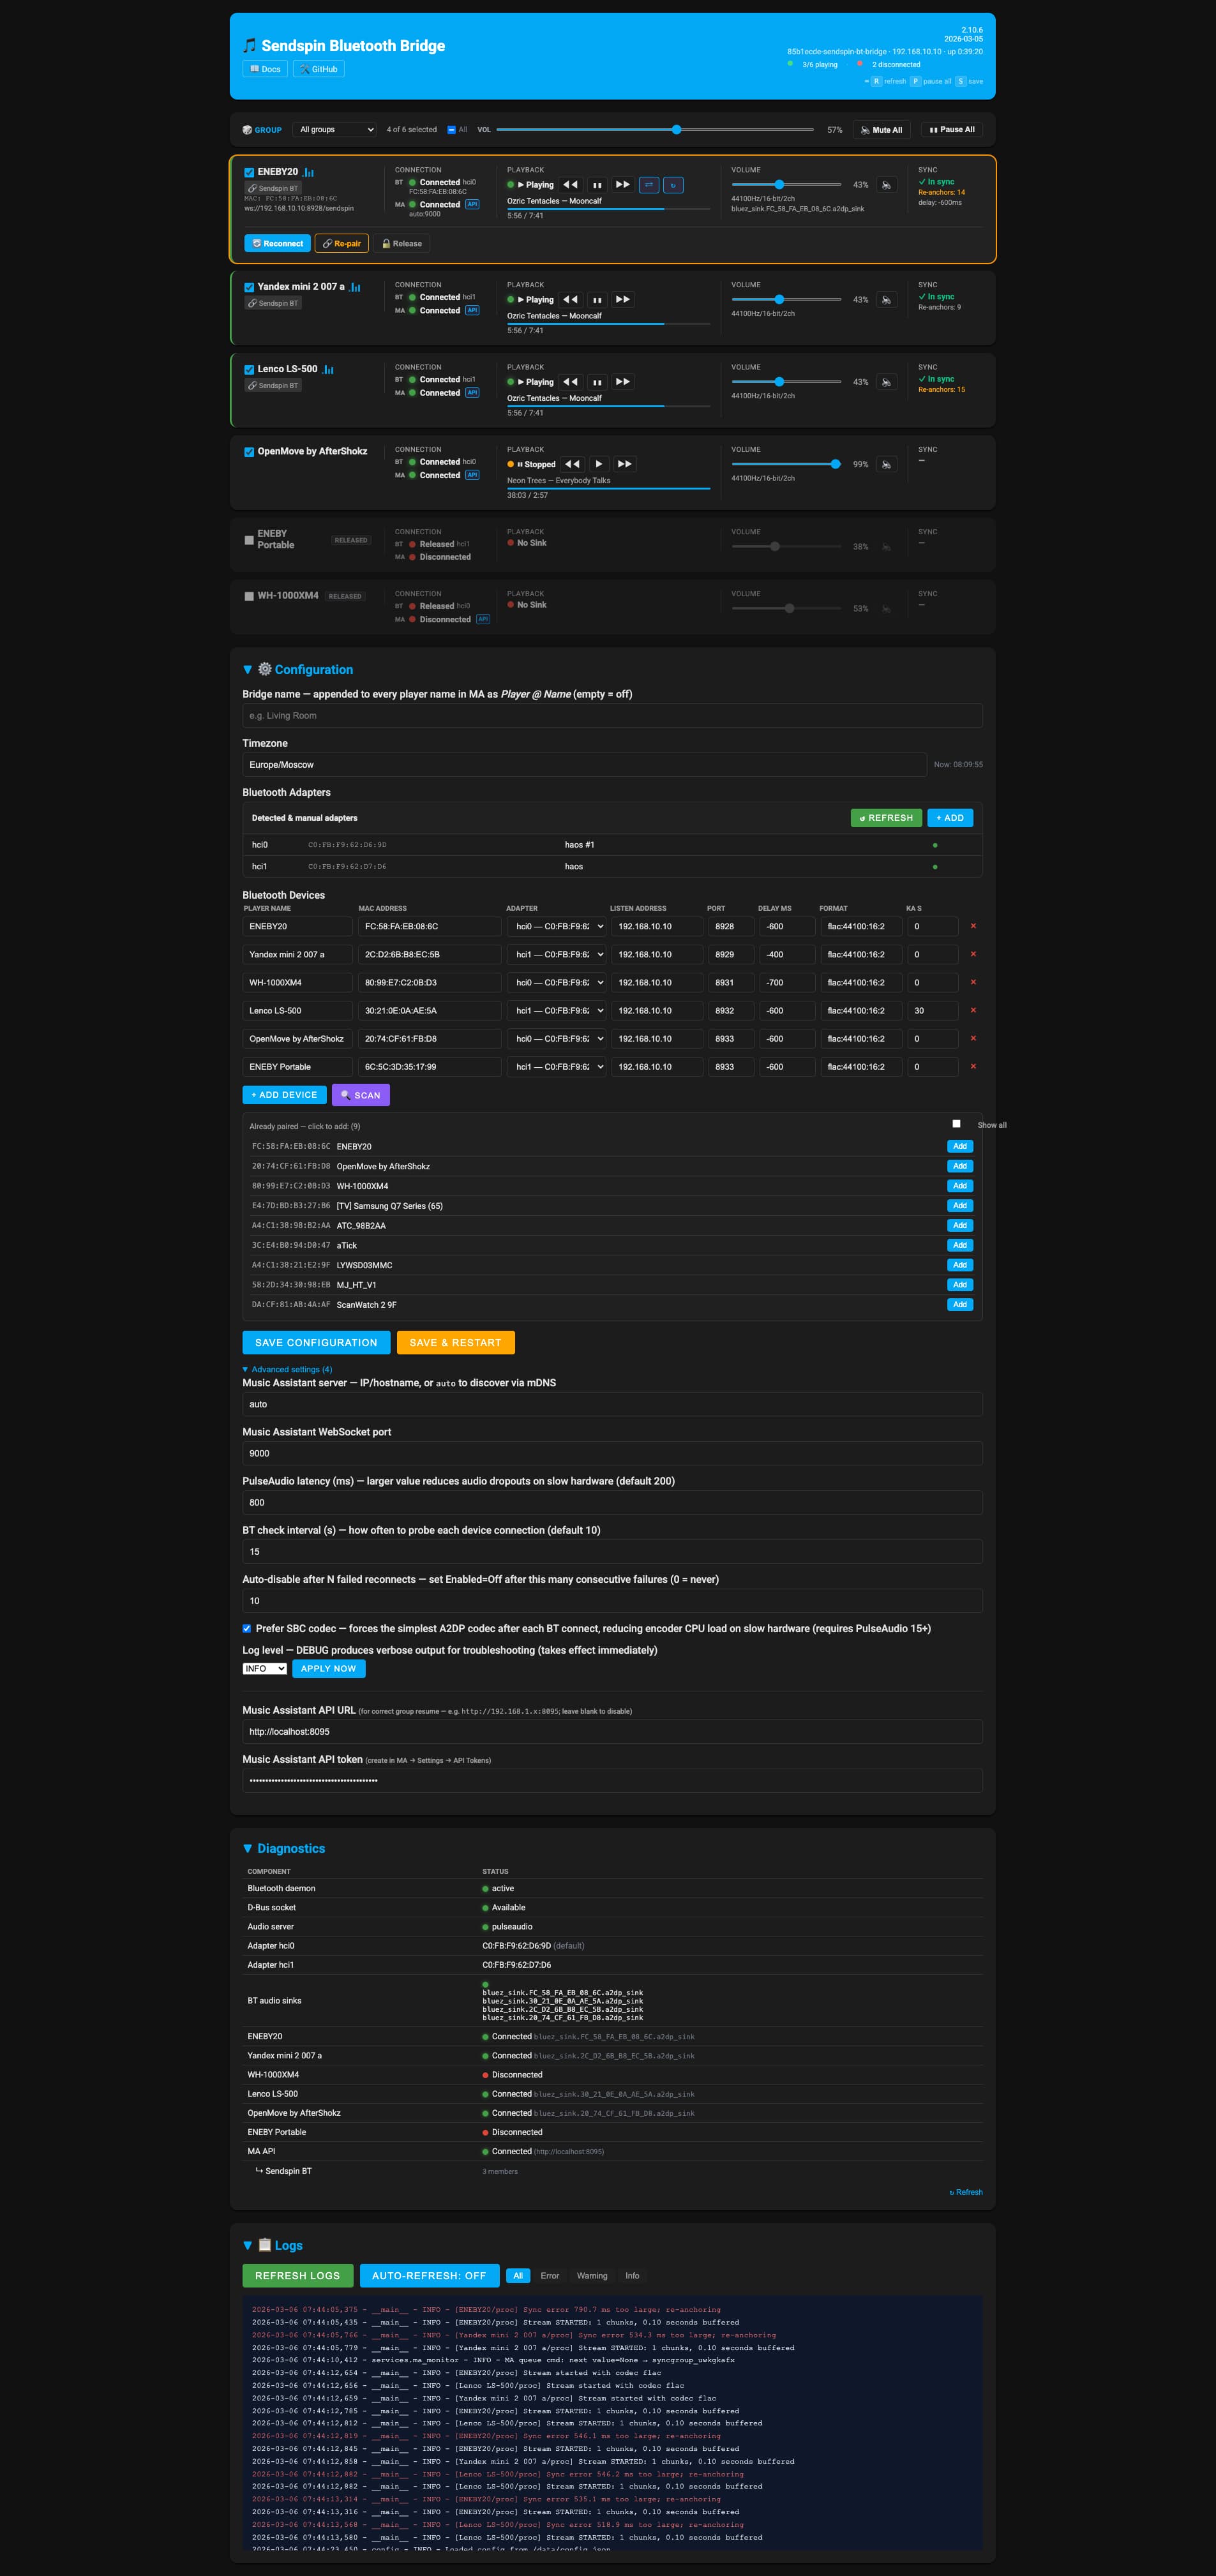Check the WH-1000XM4 player checkbox
The width and height of the screenshot is (1216, 2576).
[249, 596]
